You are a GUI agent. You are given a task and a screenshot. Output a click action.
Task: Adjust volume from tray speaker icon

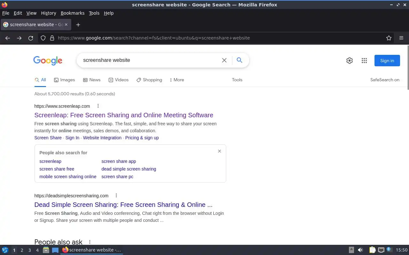pyautogui.click(x=360, y=250)
